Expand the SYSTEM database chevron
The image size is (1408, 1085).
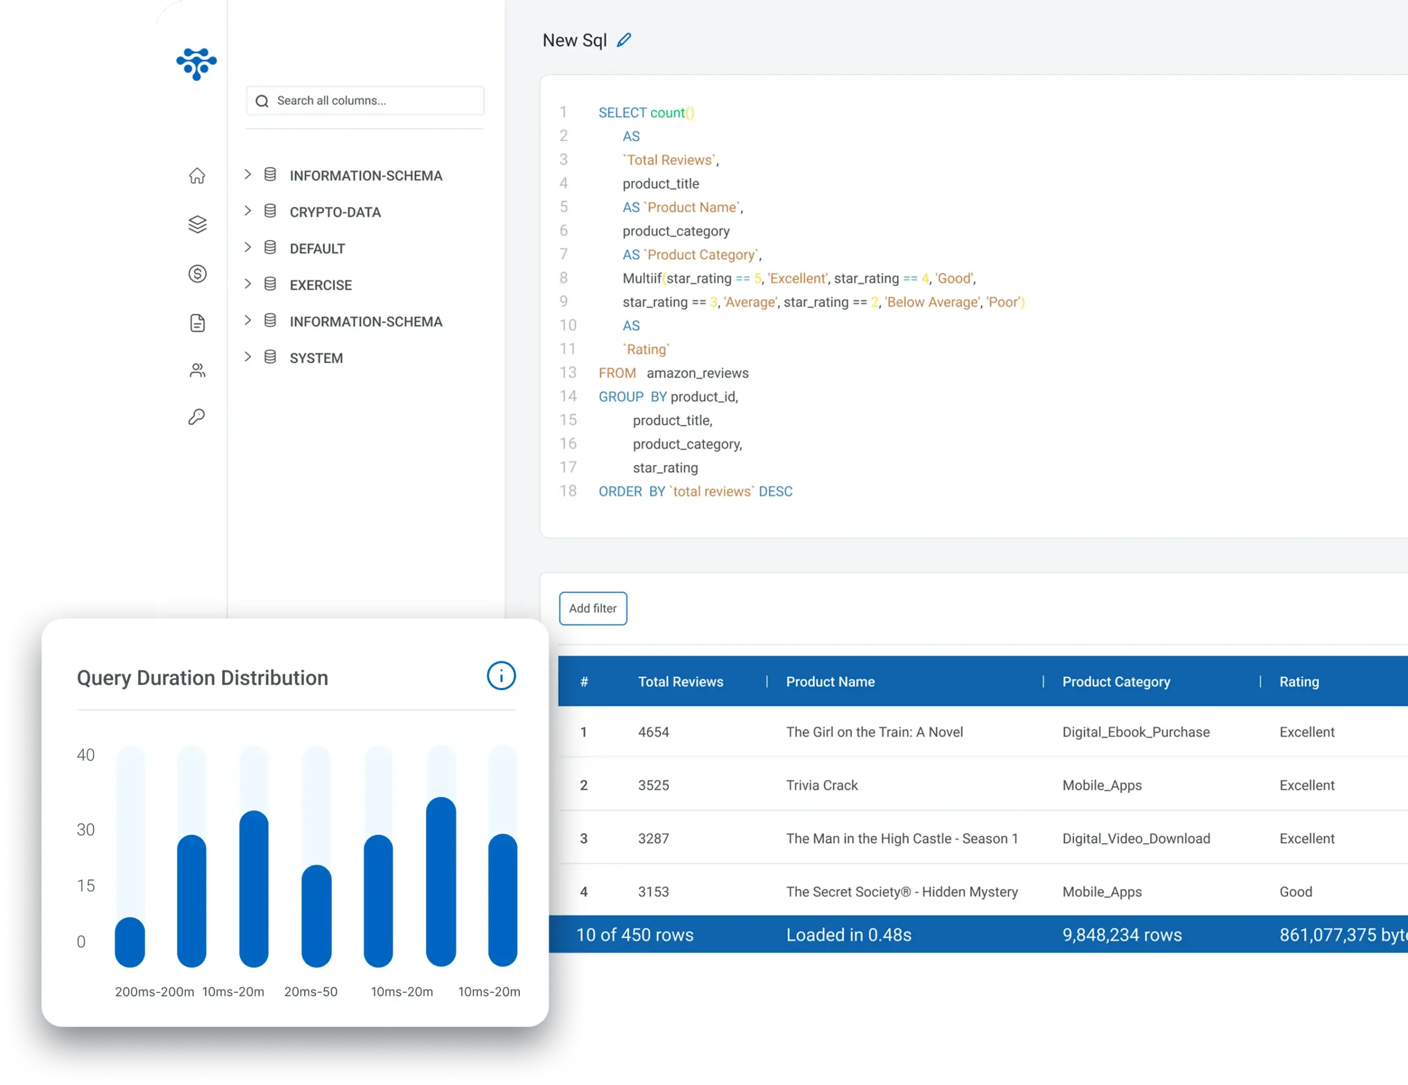pyautogui.click(x=248, y=357)
